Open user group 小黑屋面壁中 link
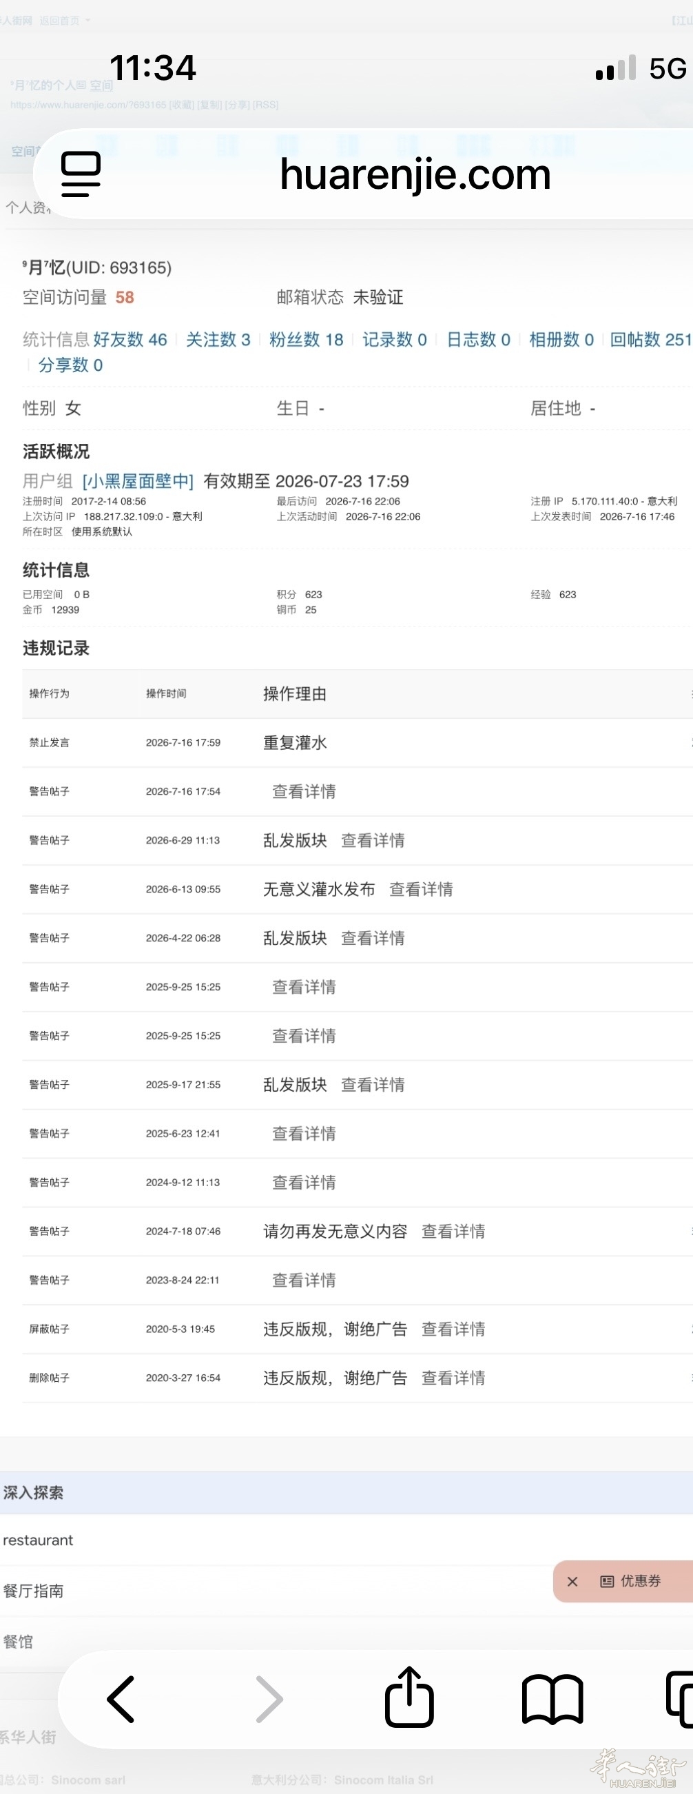This screenshot has width=693, height=1794. [x=138, y=481]
